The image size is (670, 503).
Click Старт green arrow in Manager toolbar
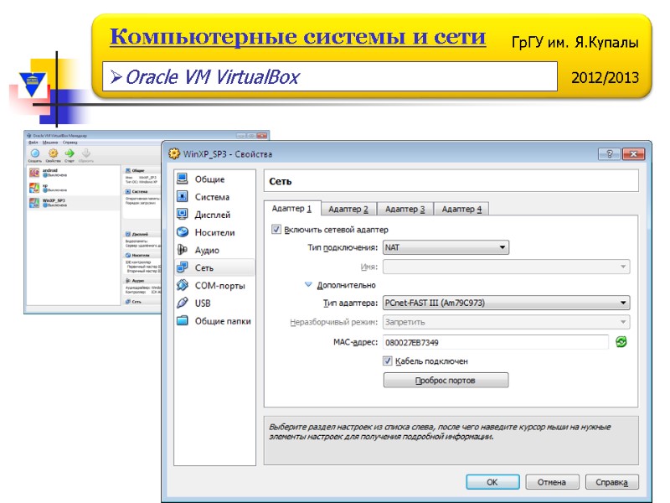tap(70, 153)
